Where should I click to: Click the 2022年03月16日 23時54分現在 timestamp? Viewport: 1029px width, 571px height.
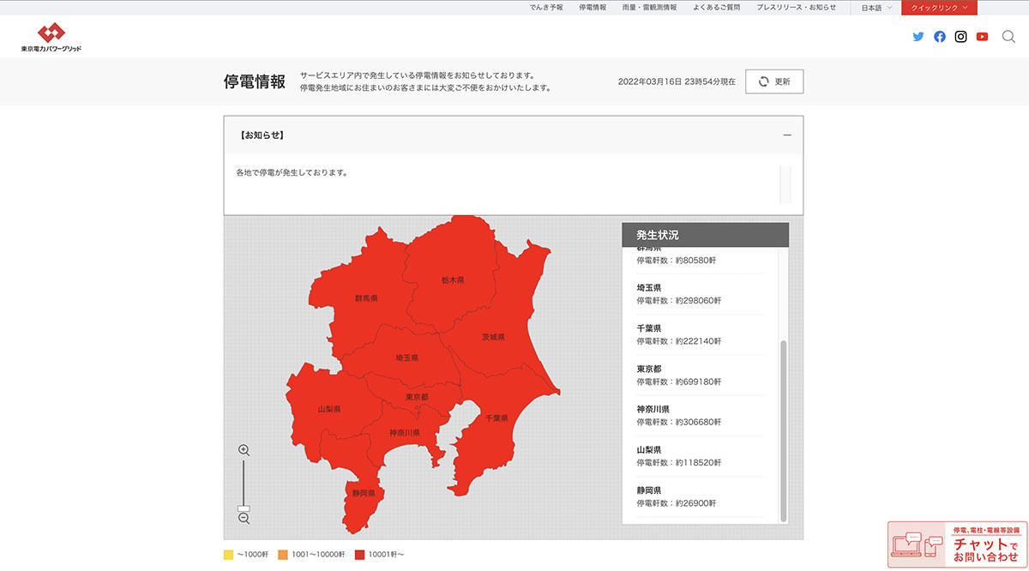pos(677,81)
